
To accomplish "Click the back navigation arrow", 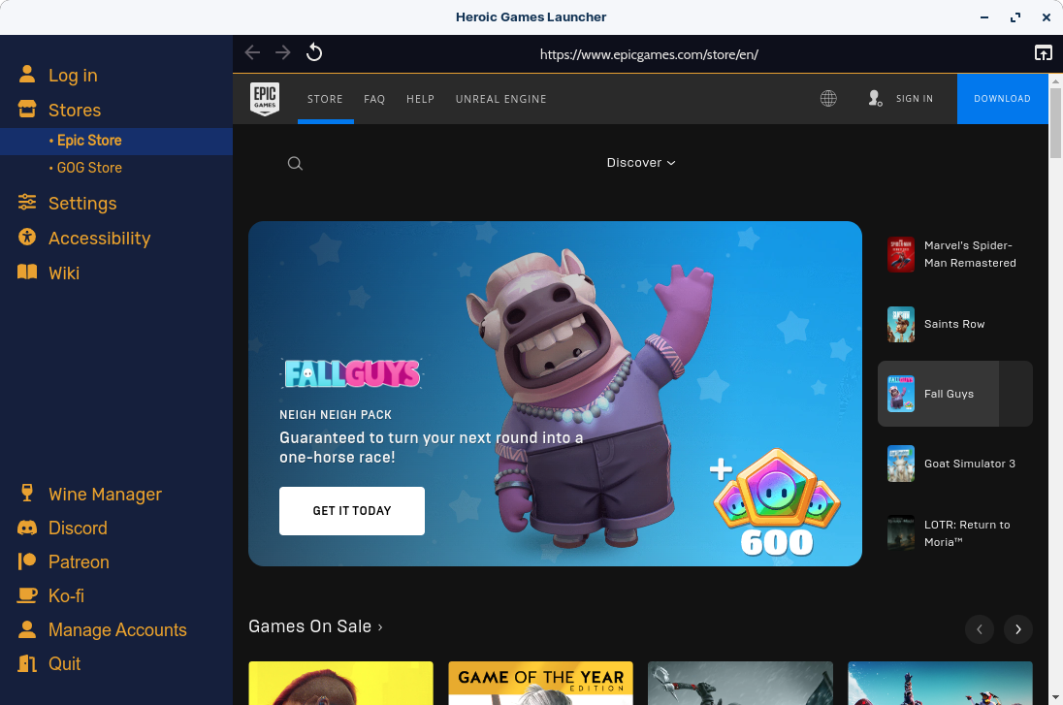I will [252, 52].
